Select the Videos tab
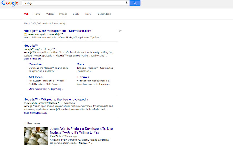233x146 pixels. 50,14
